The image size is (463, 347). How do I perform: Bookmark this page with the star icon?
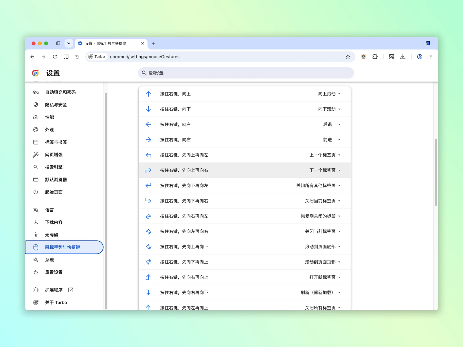click(348, 57)
